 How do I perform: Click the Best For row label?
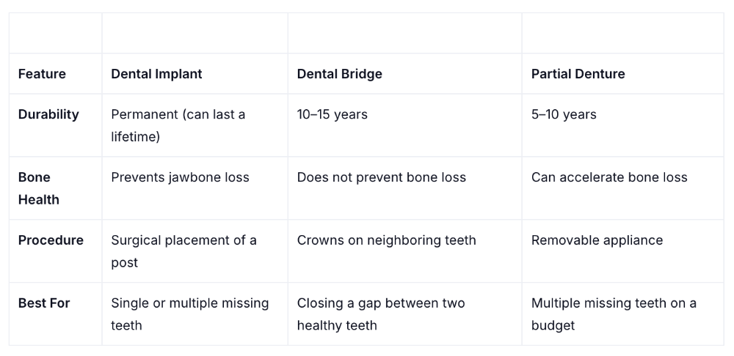click(44, 303)
